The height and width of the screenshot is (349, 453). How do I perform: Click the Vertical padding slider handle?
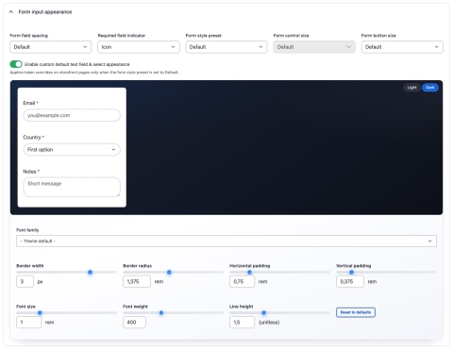point(351,273)
